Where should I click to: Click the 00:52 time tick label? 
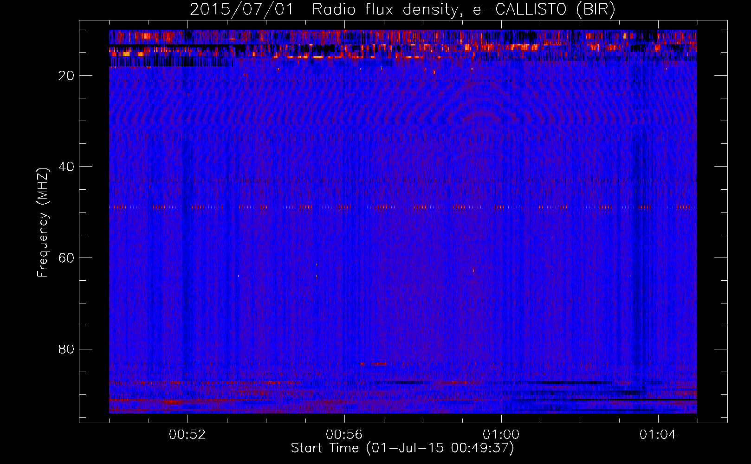pos(188,434)
